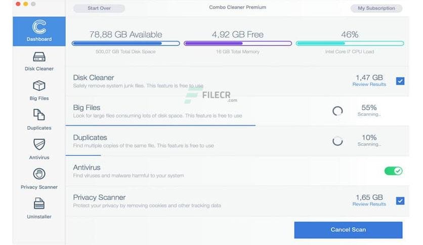Click the 55% scanning percentage

369,108
